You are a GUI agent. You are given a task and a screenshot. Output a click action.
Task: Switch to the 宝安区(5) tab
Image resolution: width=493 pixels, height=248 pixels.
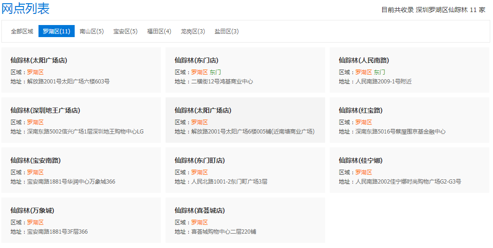click(125, 32)
